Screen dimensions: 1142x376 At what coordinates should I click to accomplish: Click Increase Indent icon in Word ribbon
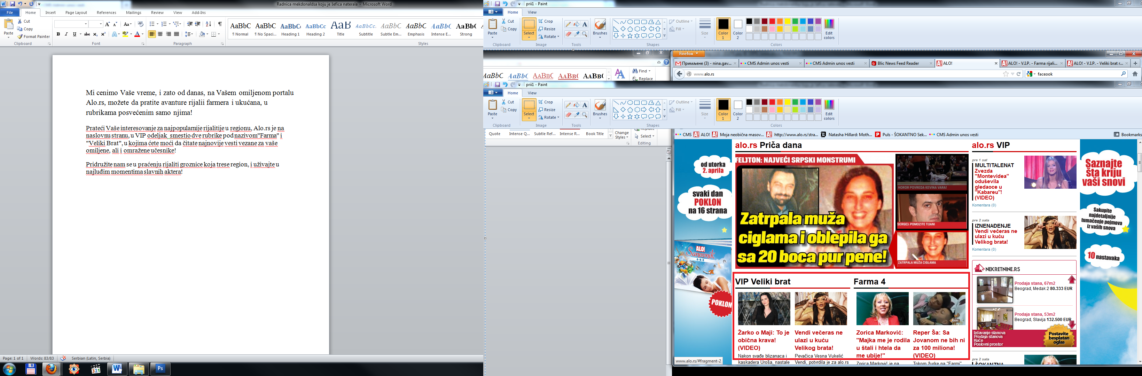pyautogui.click(x=198, y=24)
